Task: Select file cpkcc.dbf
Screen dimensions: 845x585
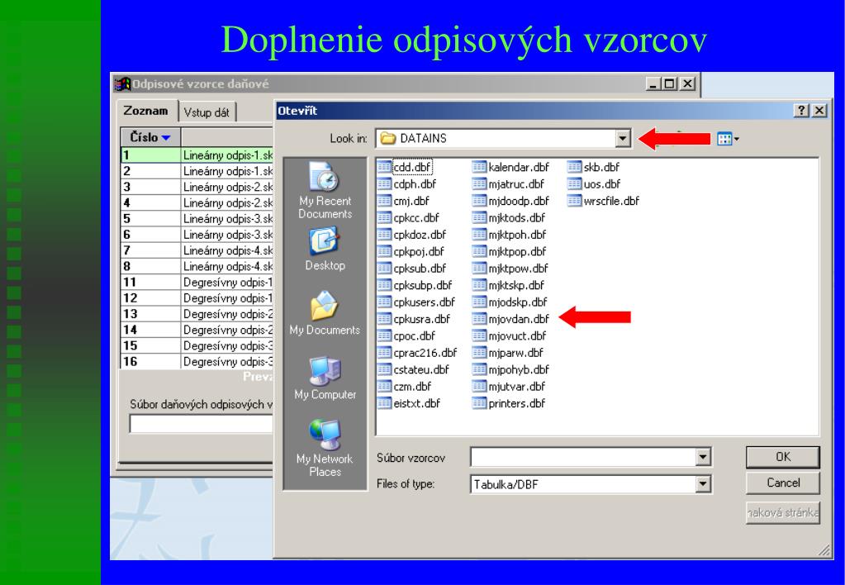Action: click(x=409, y=218)
